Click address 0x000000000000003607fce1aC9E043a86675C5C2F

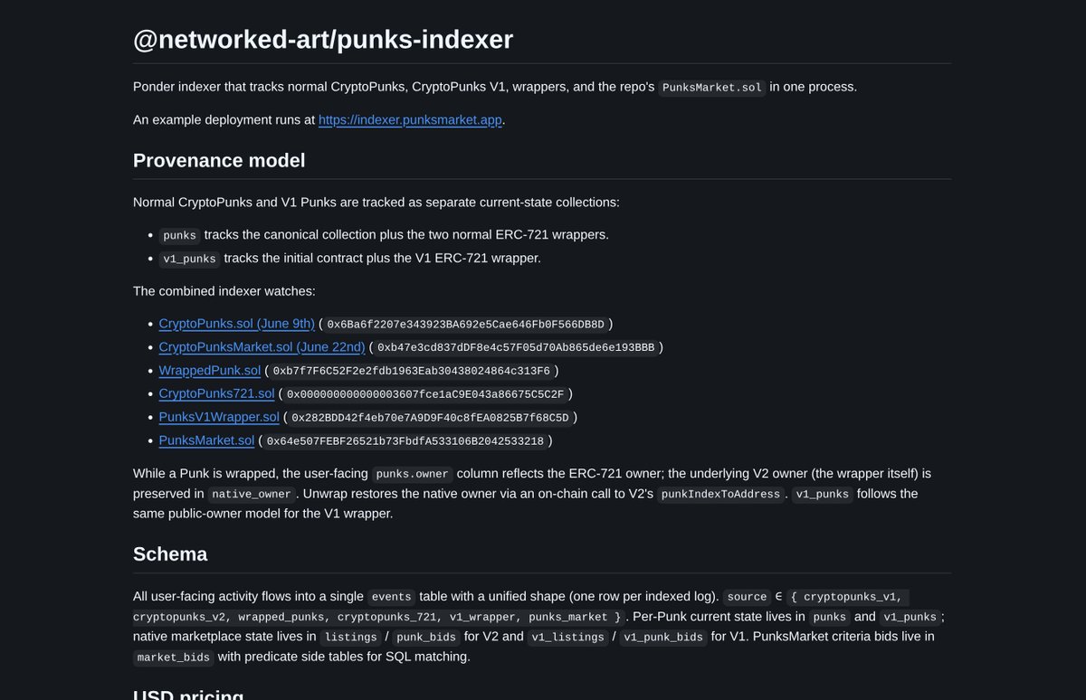(x=425, y=395)
